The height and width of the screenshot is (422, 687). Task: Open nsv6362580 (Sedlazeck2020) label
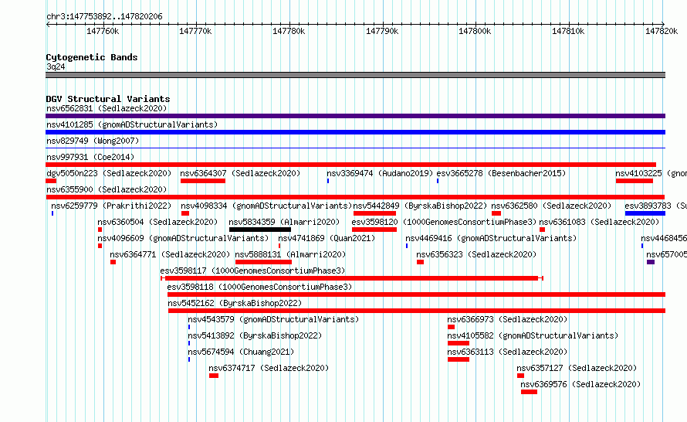click(551, 206)
